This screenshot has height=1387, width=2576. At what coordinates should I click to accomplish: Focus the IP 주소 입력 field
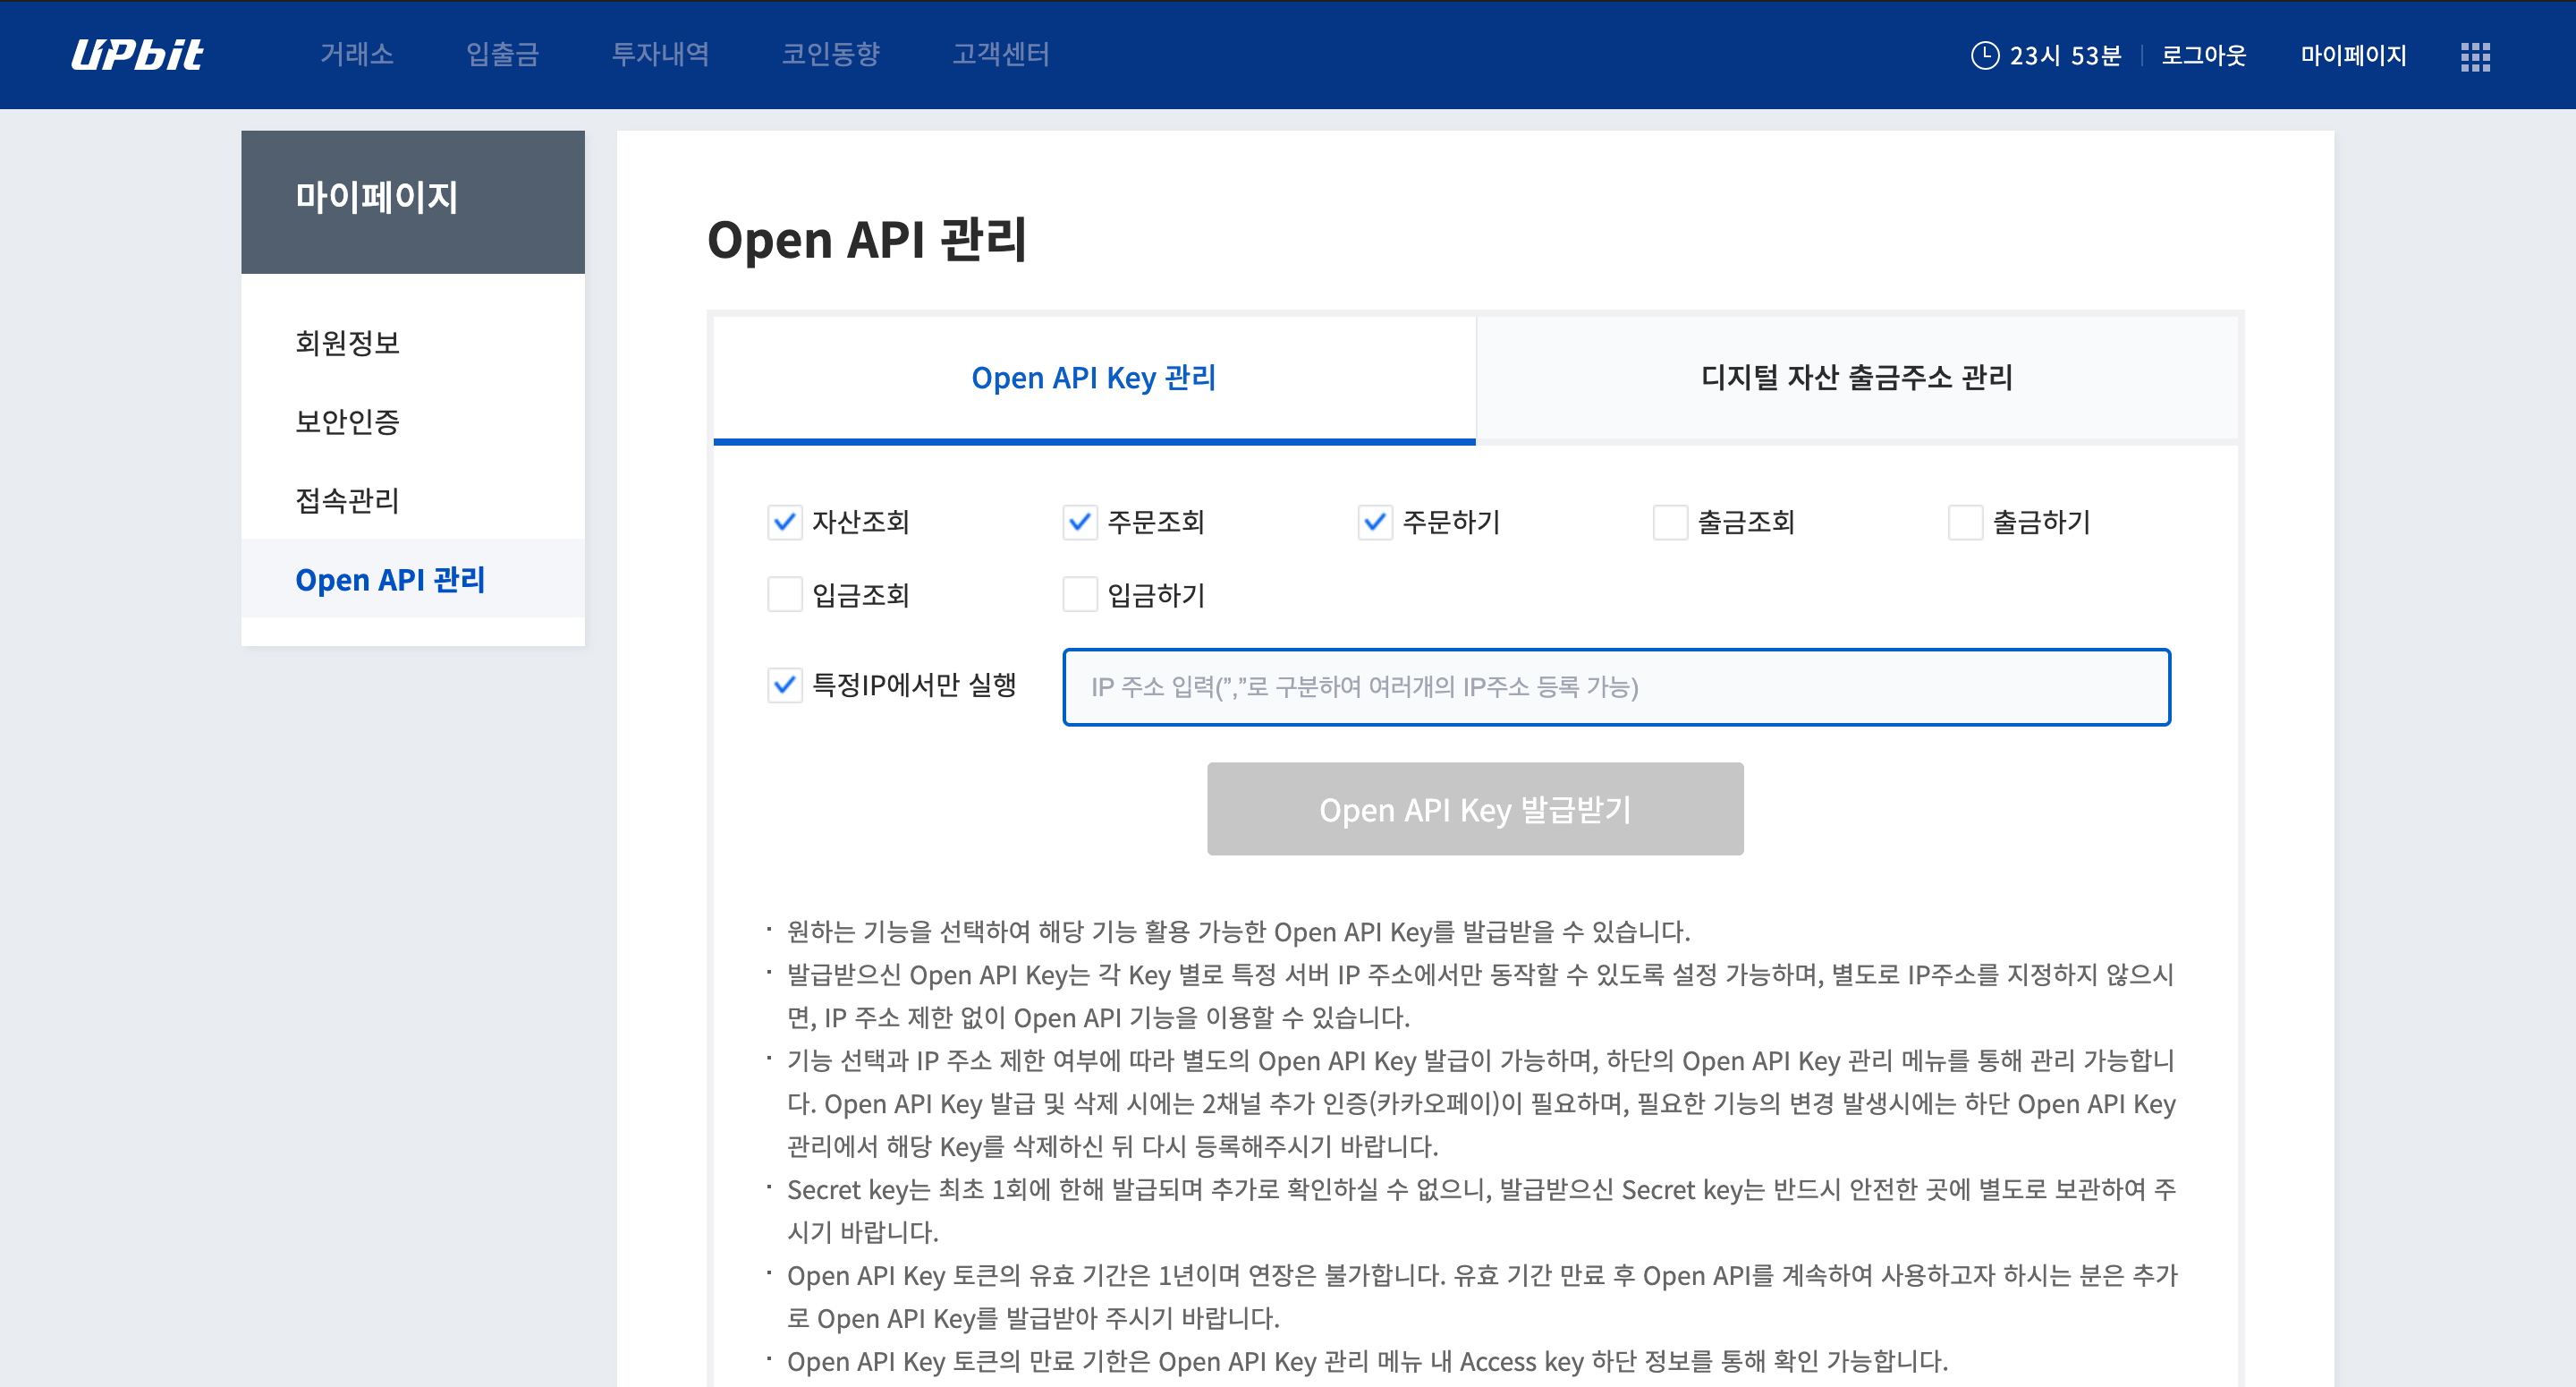(1616, 687)
